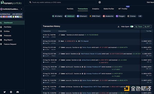
Task: Open the Twitter icon link
Action: pos(5,92)
